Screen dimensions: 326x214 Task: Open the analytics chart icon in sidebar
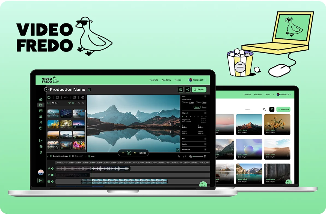41,141
